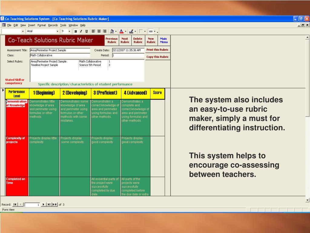Image resolution: width=310 pixels, height=233 pixels.
Task: Click the record selector arrow
Action: [x=3, y=90]
